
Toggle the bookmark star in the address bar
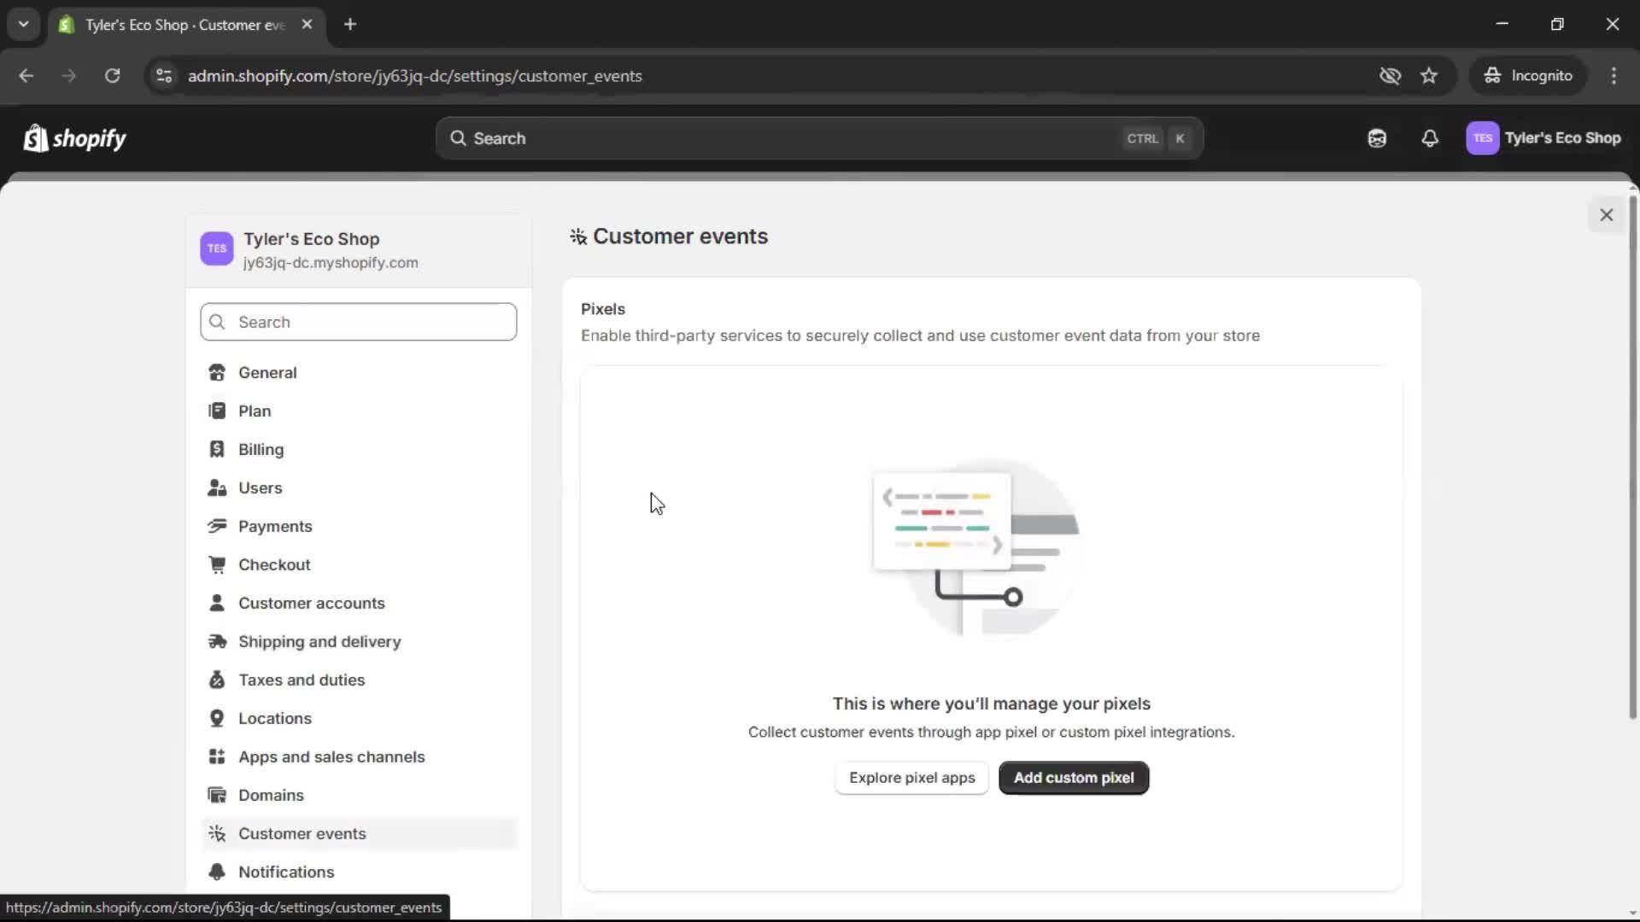point(1429,75)
